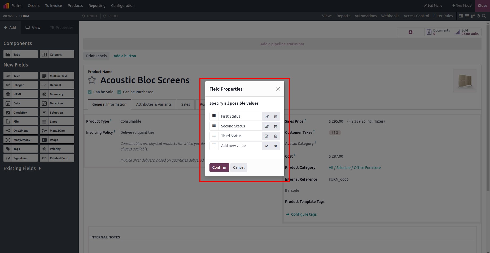Viewport: 490px width, 253px height.
Task: Open the View tab in sidebar
Action: 33,28
